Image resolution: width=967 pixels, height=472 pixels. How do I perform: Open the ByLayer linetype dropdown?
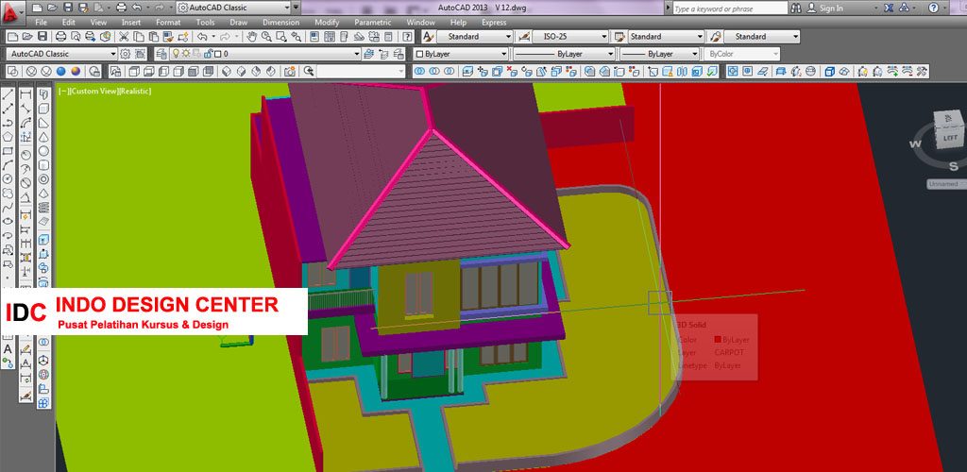coord(565,54)
